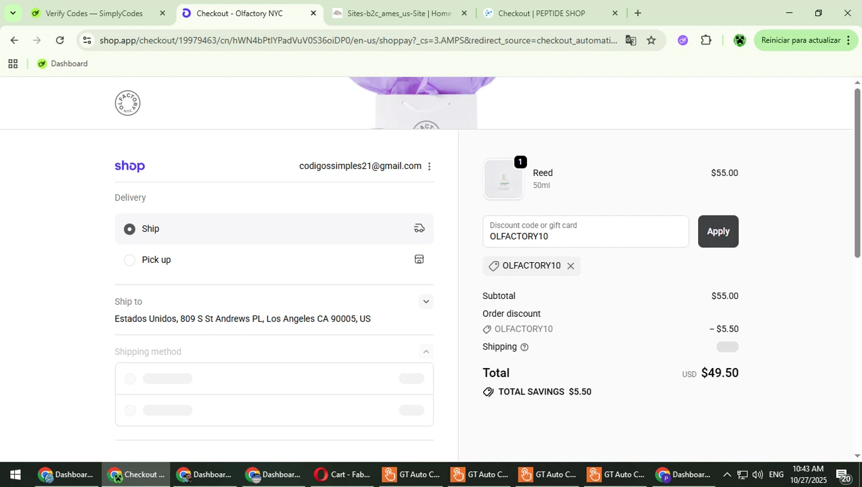Click the TOTAL SAVINGS $5.50 label
The image size is (862, 487).
coord(545,392)
